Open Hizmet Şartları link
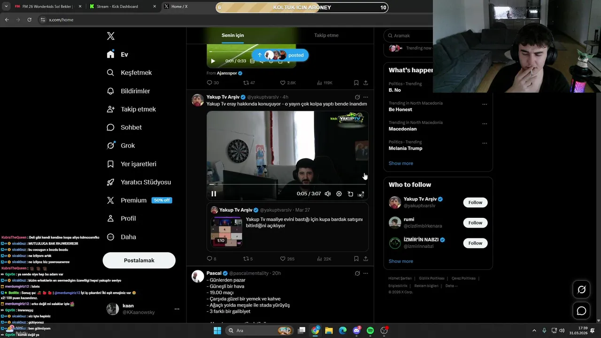The height and width of the screenshot is (338, 601). (401, 278)
